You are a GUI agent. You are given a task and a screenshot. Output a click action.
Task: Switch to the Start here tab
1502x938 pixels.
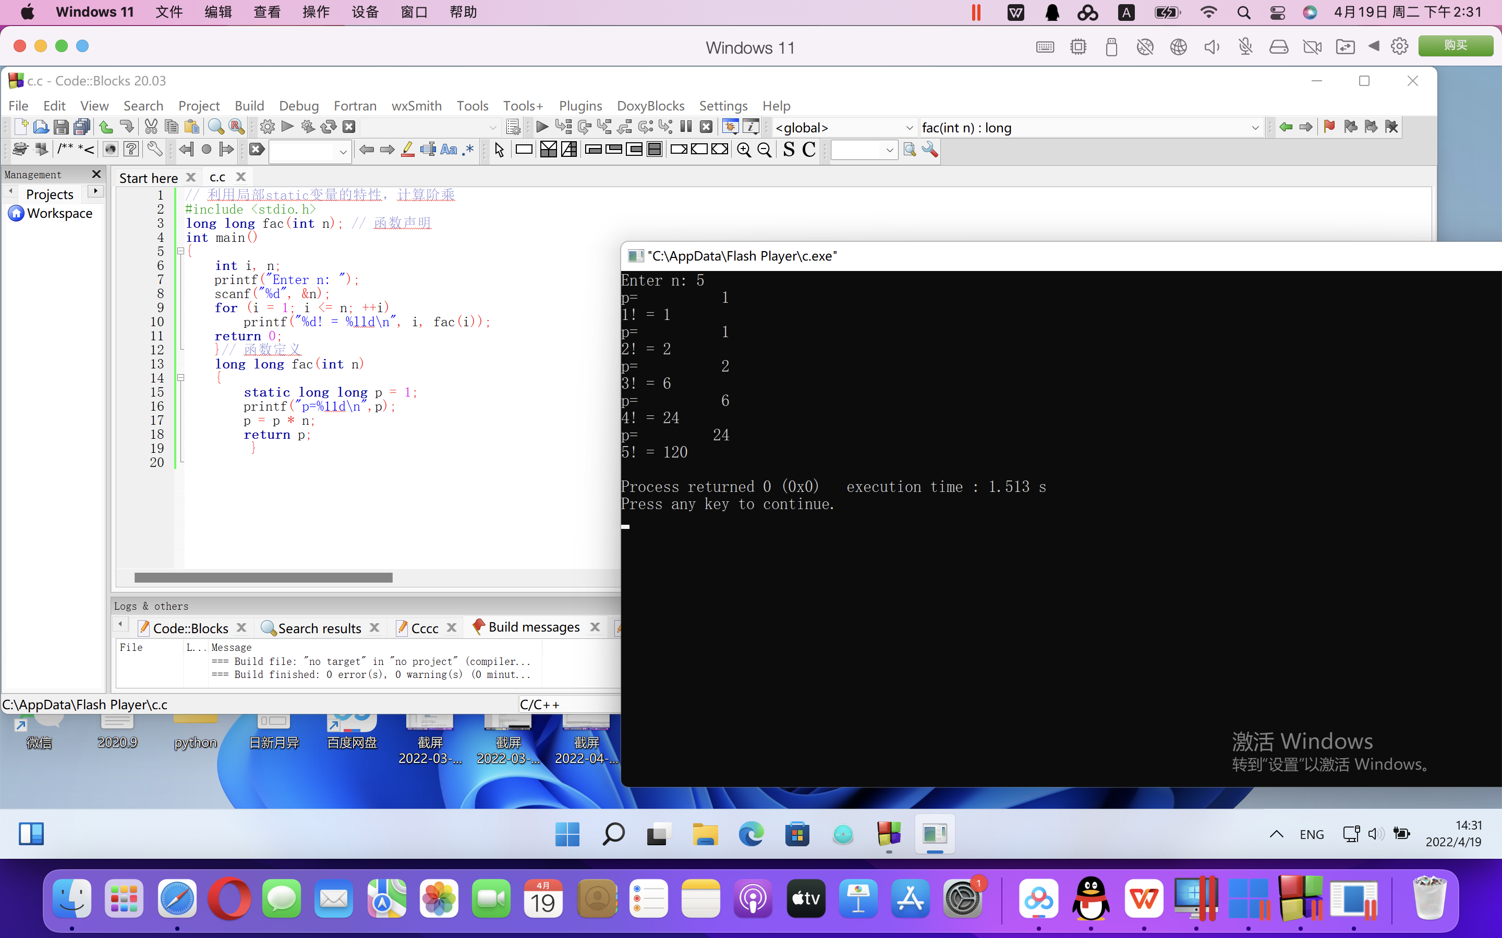(148, 178)
